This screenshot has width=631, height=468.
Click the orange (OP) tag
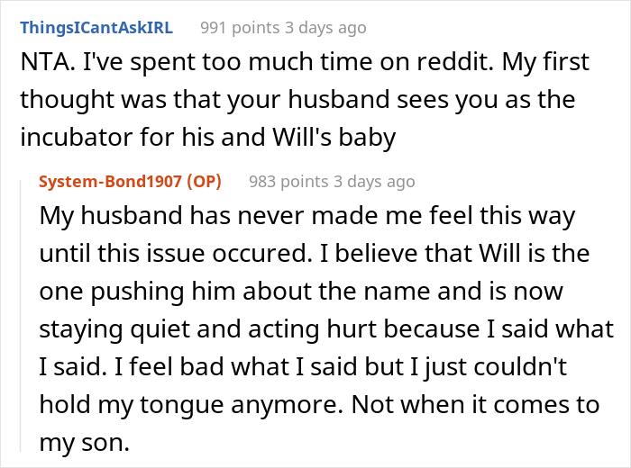point(204,182)
